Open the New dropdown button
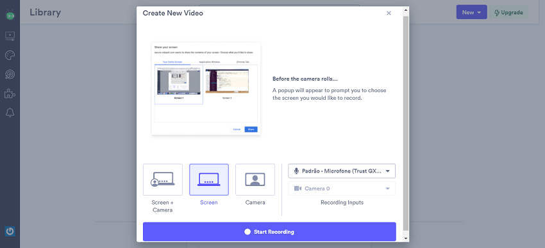Image resolution: width=545 pixels, height=248 pixels. (x=472, y=12)
